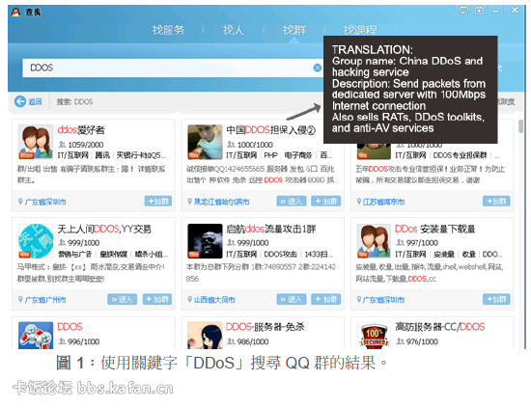Click the DDOS专业担保群 tag
531x408 pixels.
click(460, 155)
